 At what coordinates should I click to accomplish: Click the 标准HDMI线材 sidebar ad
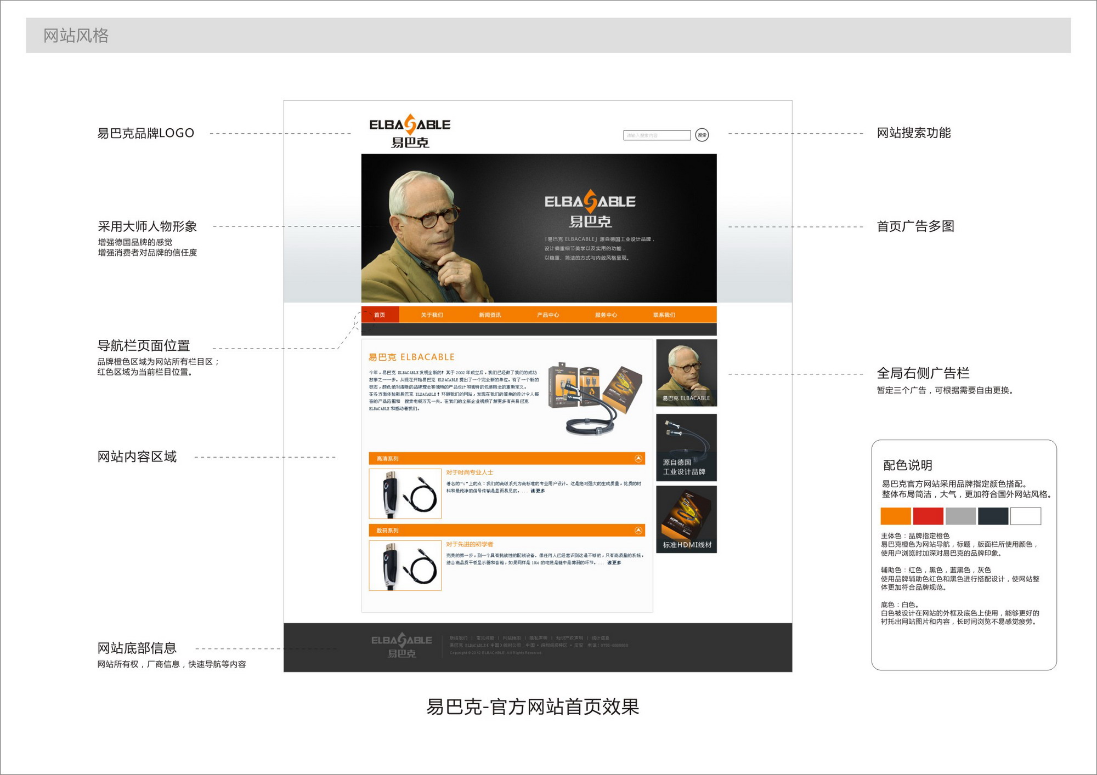click(x=686, y=519)
